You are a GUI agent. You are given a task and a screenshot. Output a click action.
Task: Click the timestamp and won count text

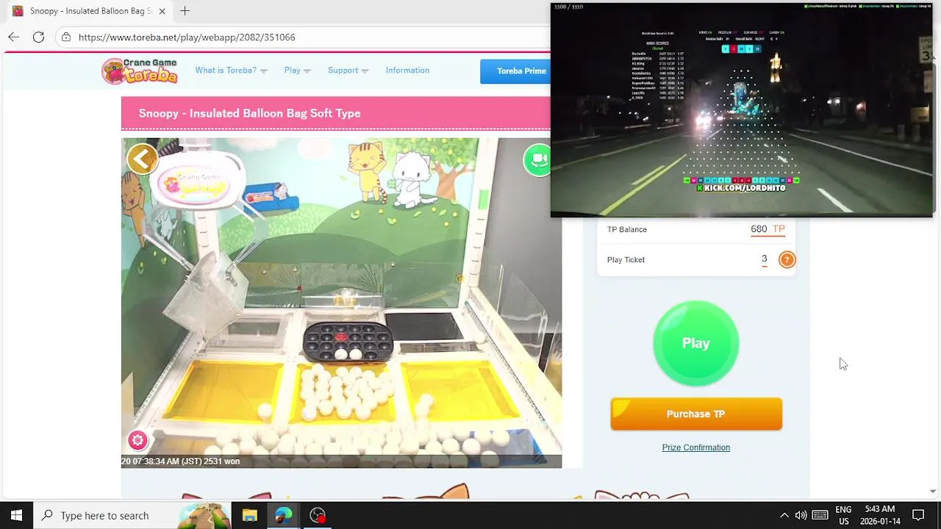(x=181, y=461)
